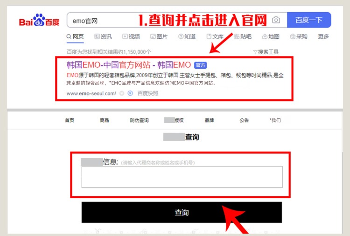Open the 知道 tab
Screen dimensions: 350x236
click(x=187, y=36)
